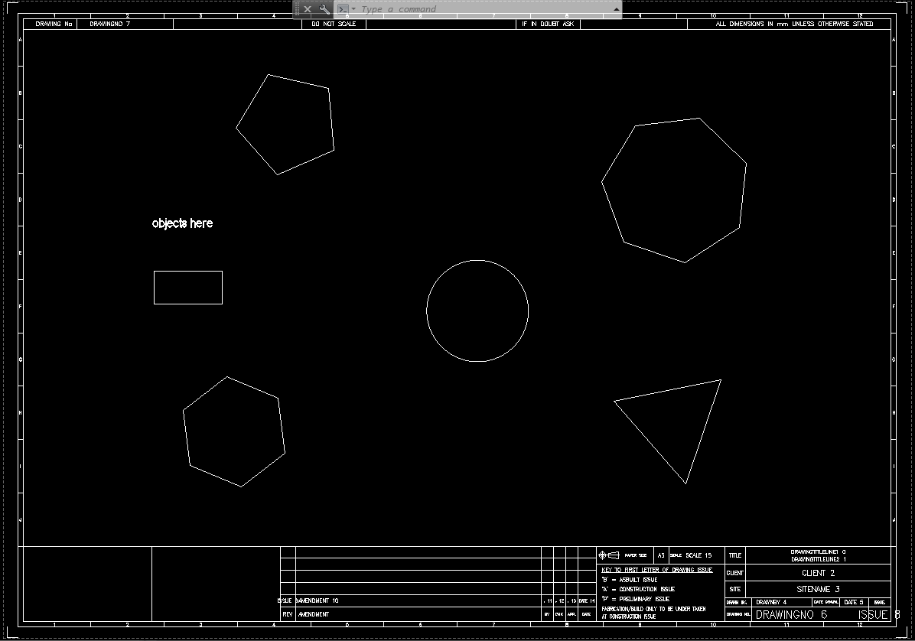915x641 pixels.
Task: Click the 'ASBUILT ISSUE' key line
Action: click(630, 580)
